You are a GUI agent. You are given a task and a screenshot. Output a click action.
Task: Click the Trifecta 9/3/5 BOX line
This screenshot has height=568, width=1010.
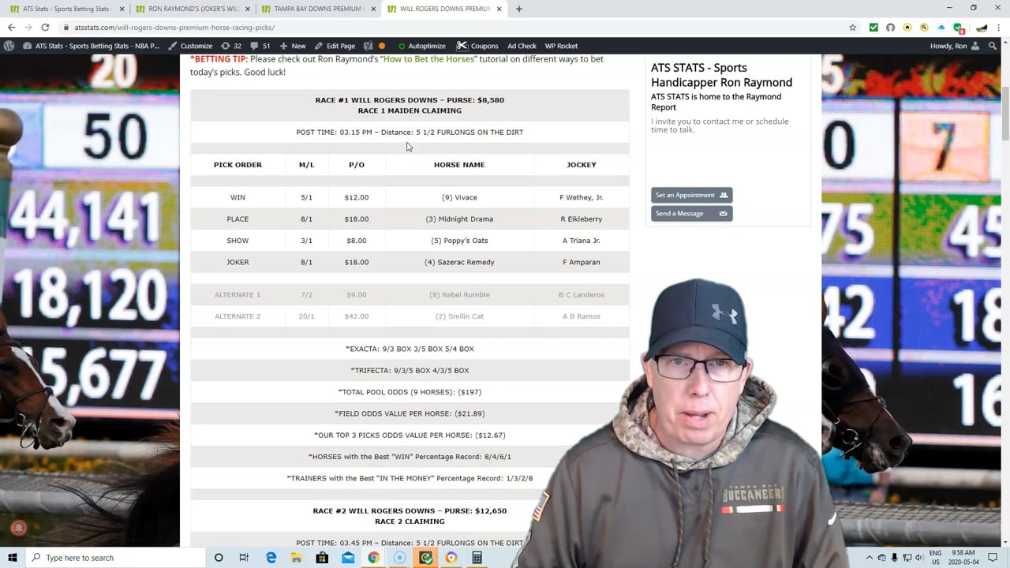click(410, 370)
